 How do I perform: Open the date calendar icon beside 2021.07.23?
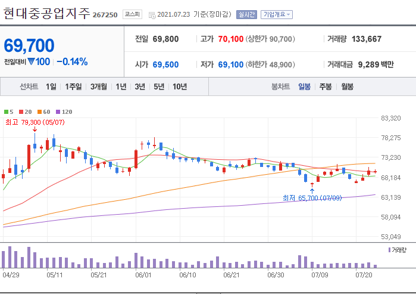152,16
